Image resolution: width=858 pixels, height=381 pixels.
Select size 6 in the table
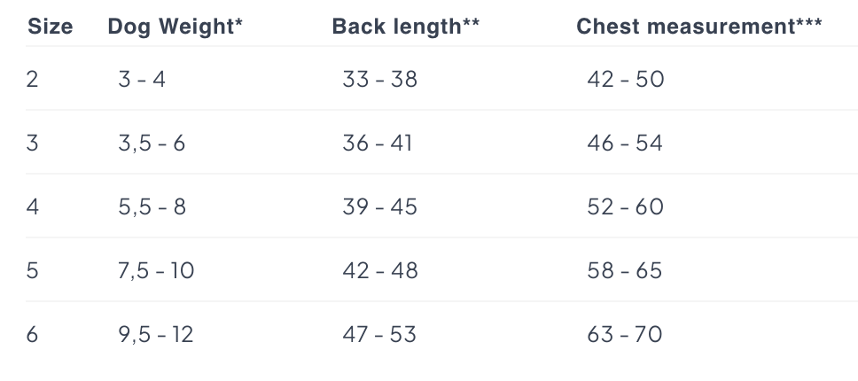pyautogui.click(x=32, y=335)
